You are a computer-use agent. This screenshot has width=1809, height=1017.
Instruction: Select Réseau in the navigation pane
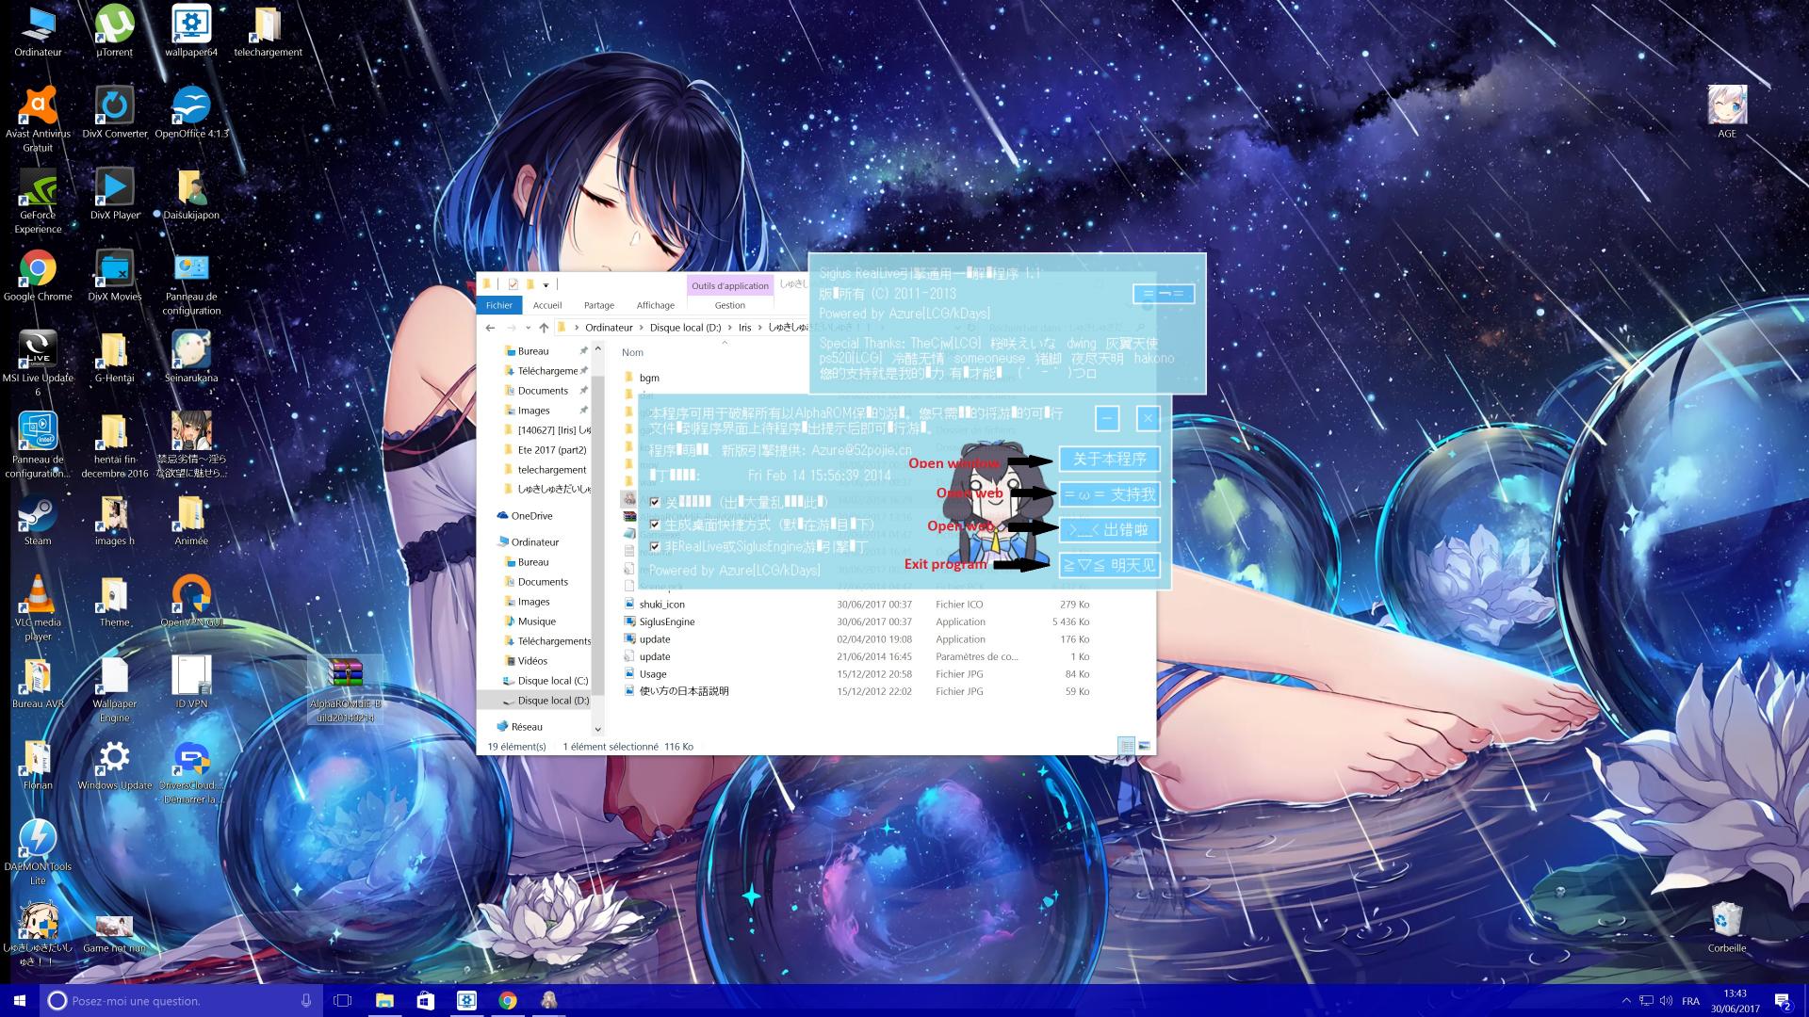click(x=527, y=726)
